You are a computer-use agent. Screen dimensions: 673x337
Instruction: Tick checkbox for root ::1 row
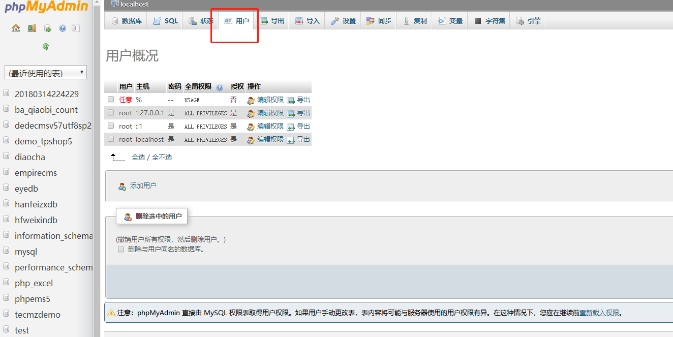111,126
